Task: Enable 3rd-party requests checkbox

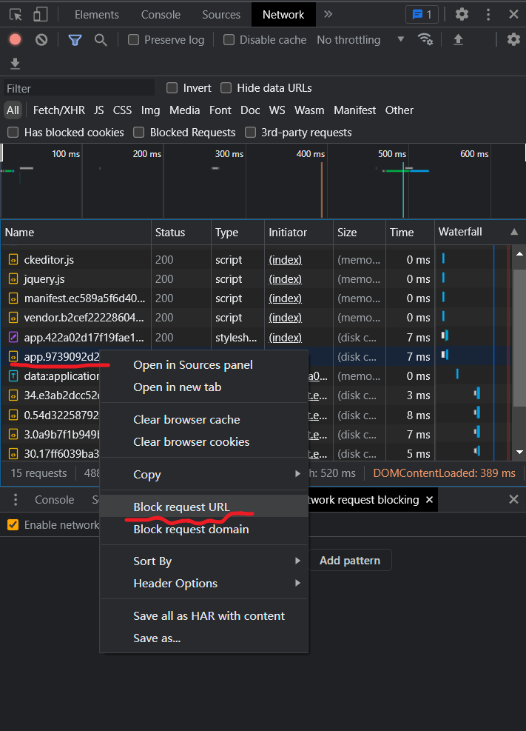Action: click(251, 133)
